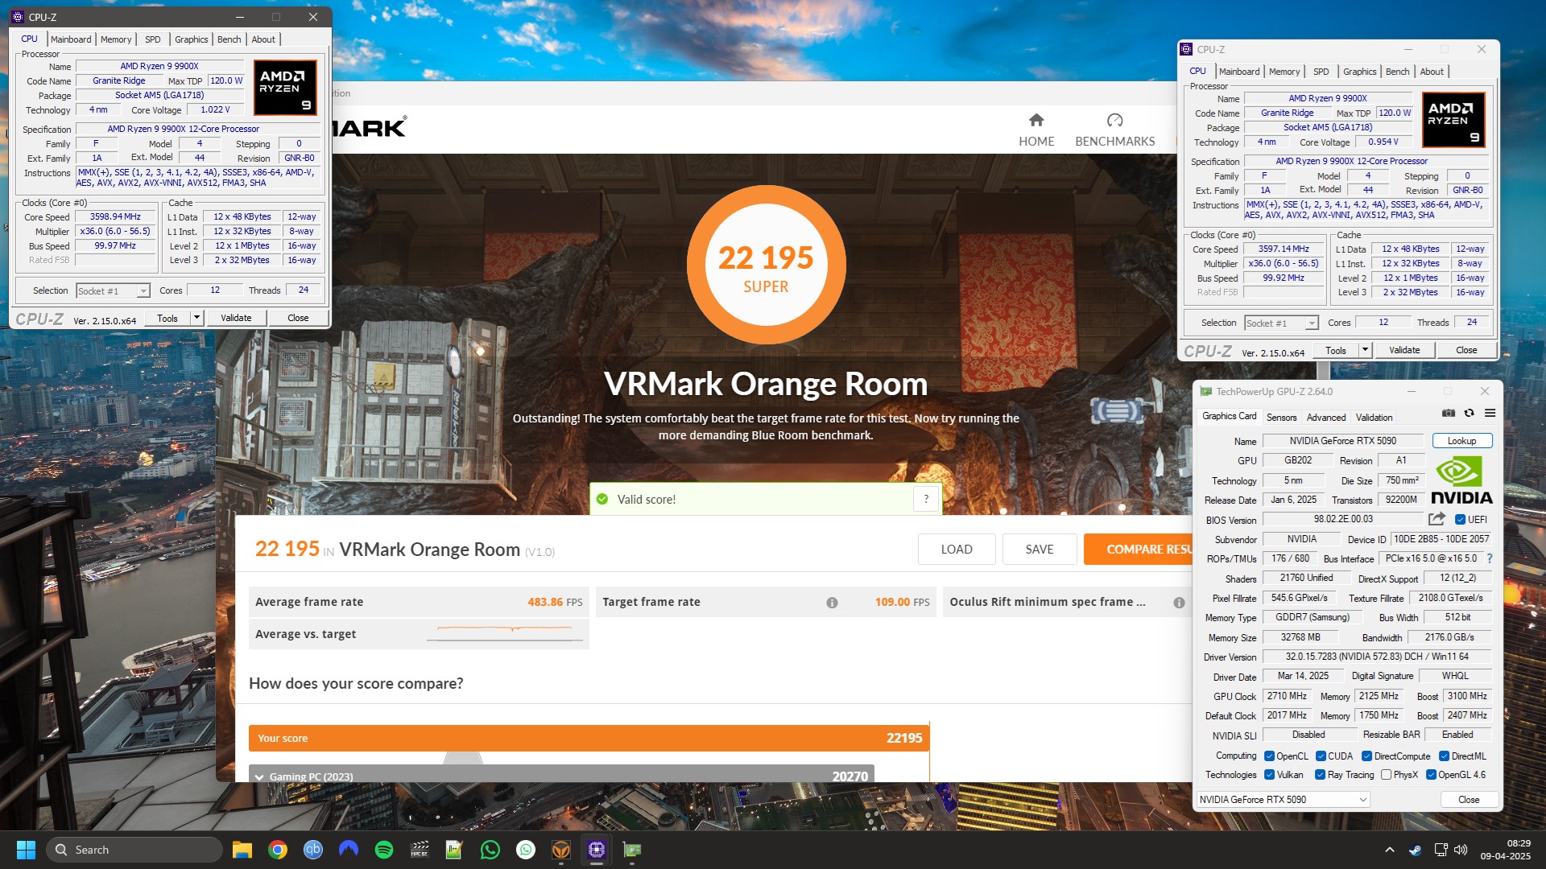Open the Sensors tab in GPU-Z

(1281, 418)
